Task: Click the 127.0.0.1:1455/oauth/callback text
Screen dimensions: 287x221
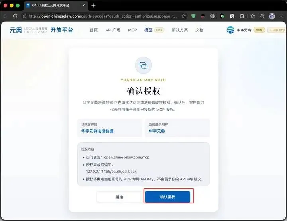Action: click(111, 172)
